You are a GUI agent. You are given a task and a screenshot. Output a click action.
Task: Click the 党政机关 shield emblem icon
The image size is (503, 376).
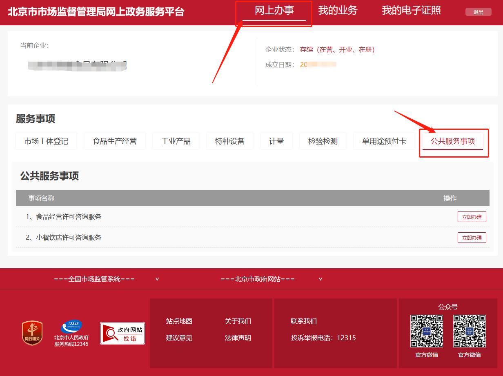pyautogui.click(x=32, y=333)
